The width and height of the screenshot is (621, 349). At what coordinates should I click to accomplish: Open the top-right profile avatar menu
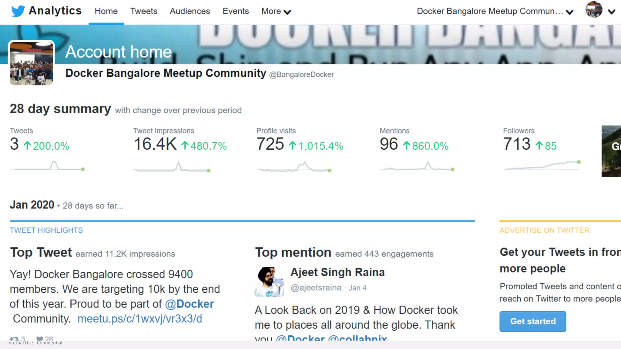(x=594, y=10)
